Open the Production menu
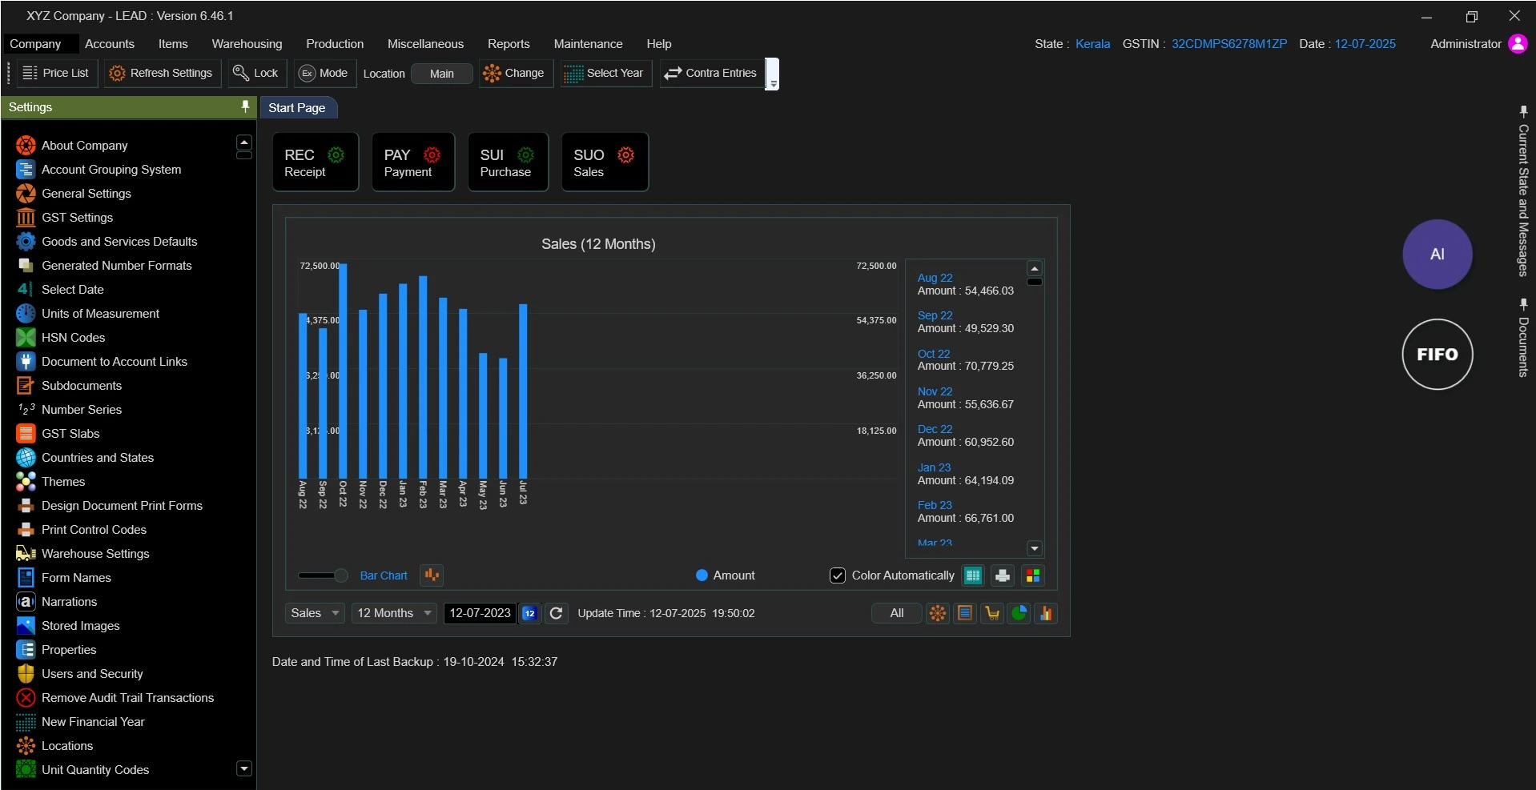1536x790 pixels. point(335,44)
